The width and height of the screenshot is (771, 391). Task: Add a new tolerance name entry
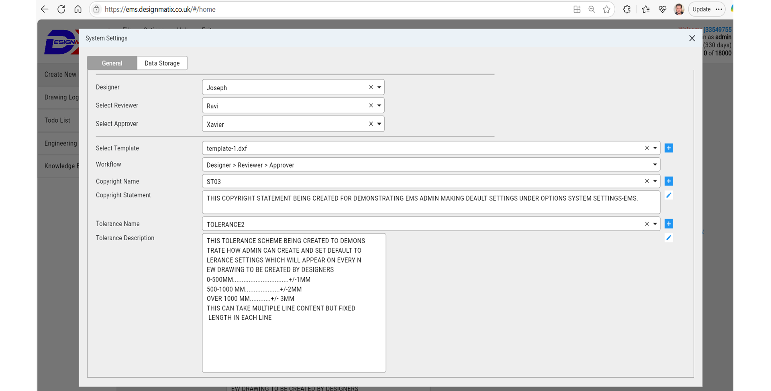pos(669,224)
